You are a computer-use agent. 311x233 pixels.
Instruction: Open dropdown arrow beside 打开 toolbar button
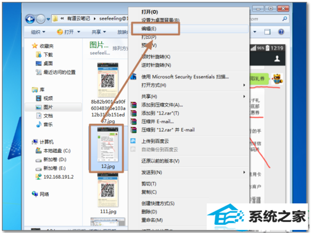[x=78, y=32]
